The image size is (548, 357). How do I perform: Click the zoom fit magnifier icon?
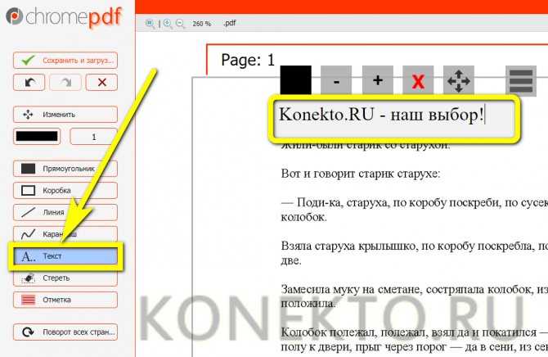coord(150,24)
